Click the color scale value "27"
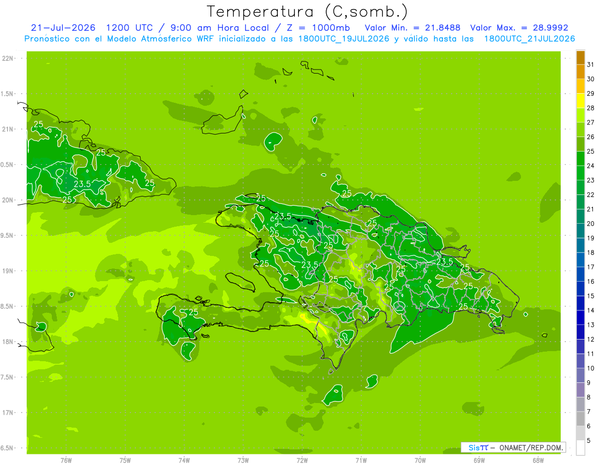The width and height of the screenshot is (604, 467). 590,122
